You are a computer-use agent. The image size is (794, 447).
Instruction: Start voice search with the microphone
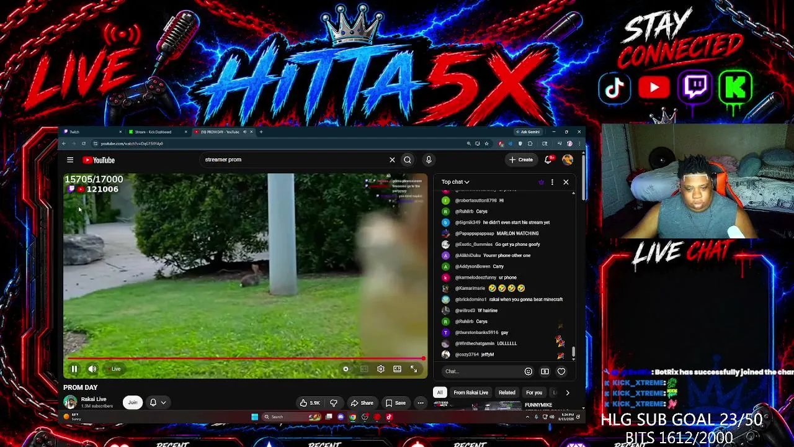pos(429,160)
